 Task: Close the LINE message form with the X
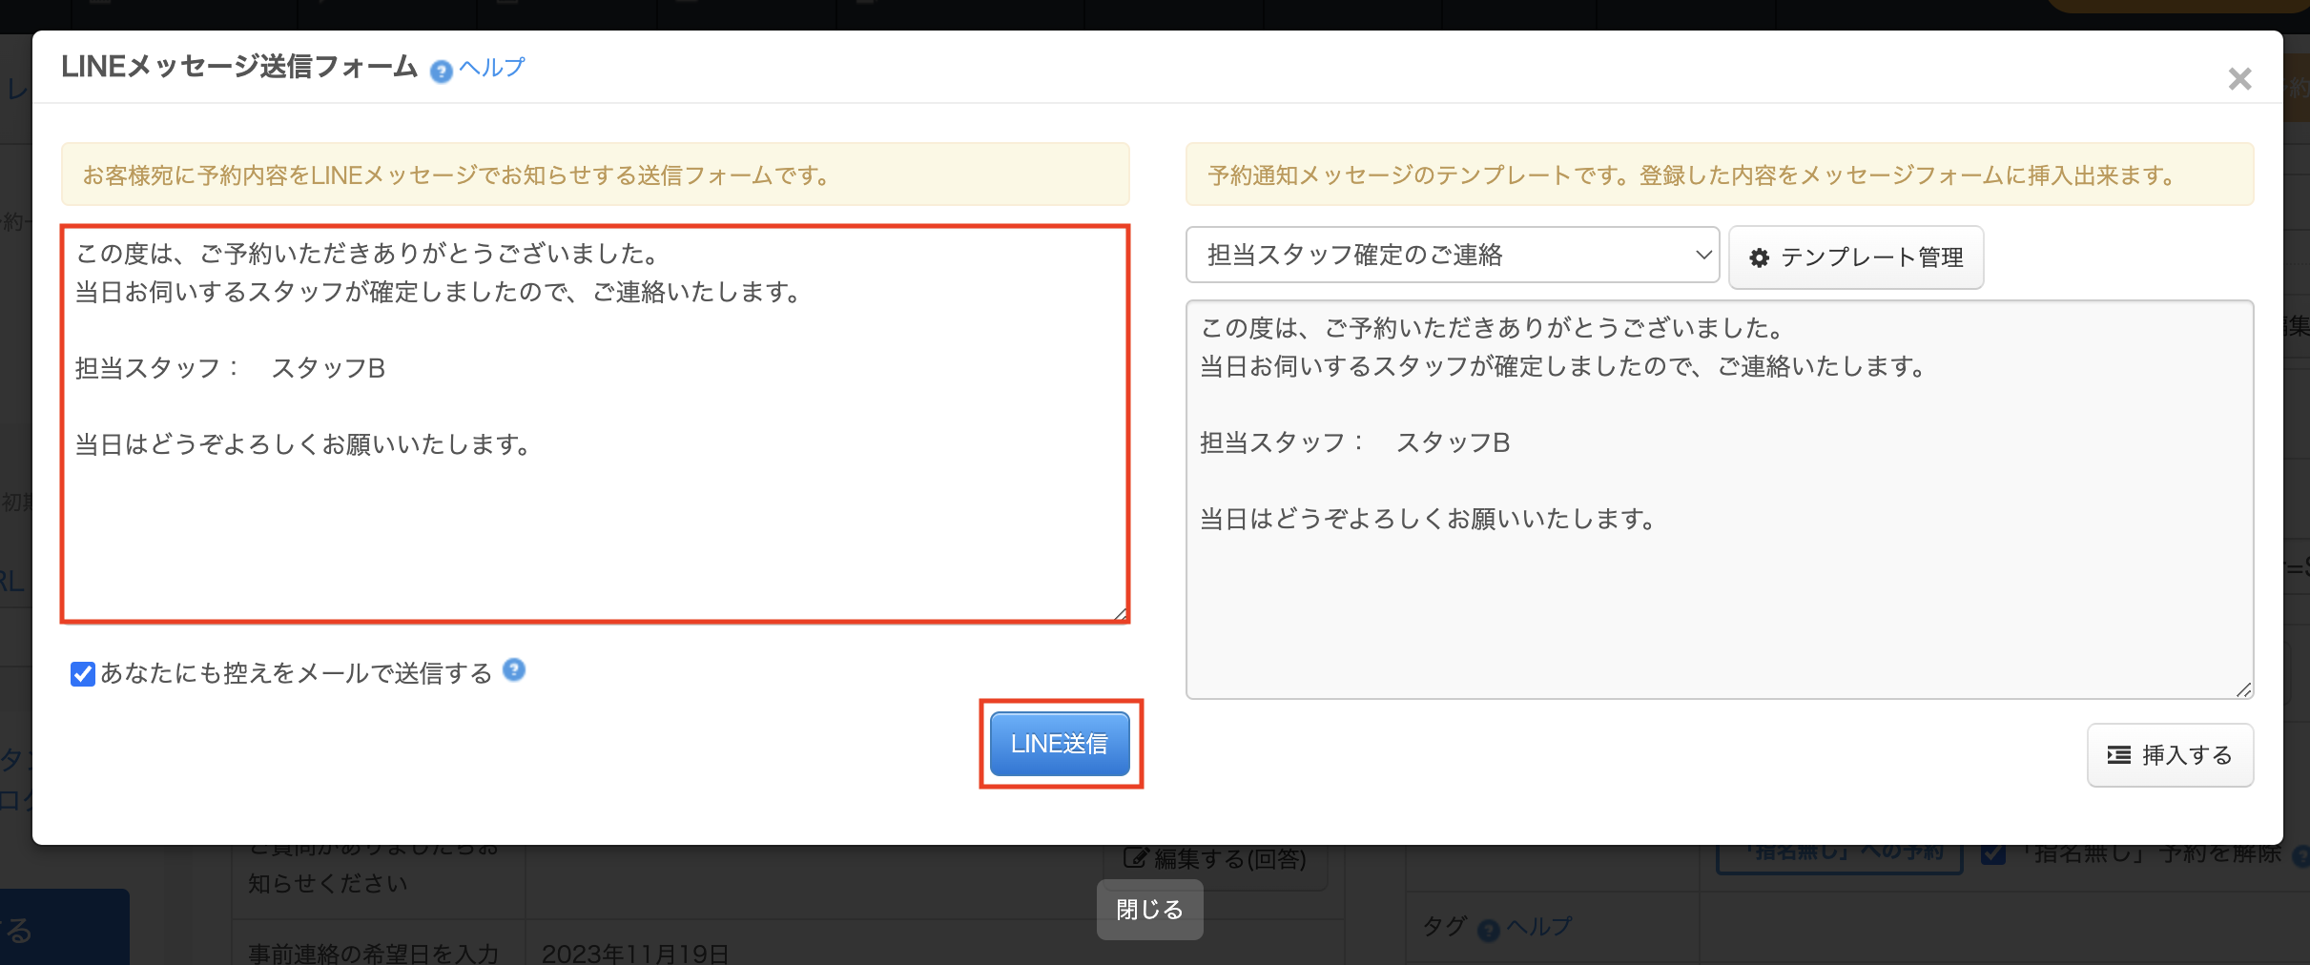(2239, 79)
